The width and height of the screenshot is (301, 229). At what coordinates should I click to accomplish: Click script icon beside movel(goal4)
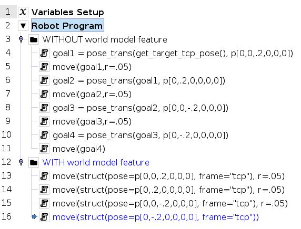[x=44, y=149]
